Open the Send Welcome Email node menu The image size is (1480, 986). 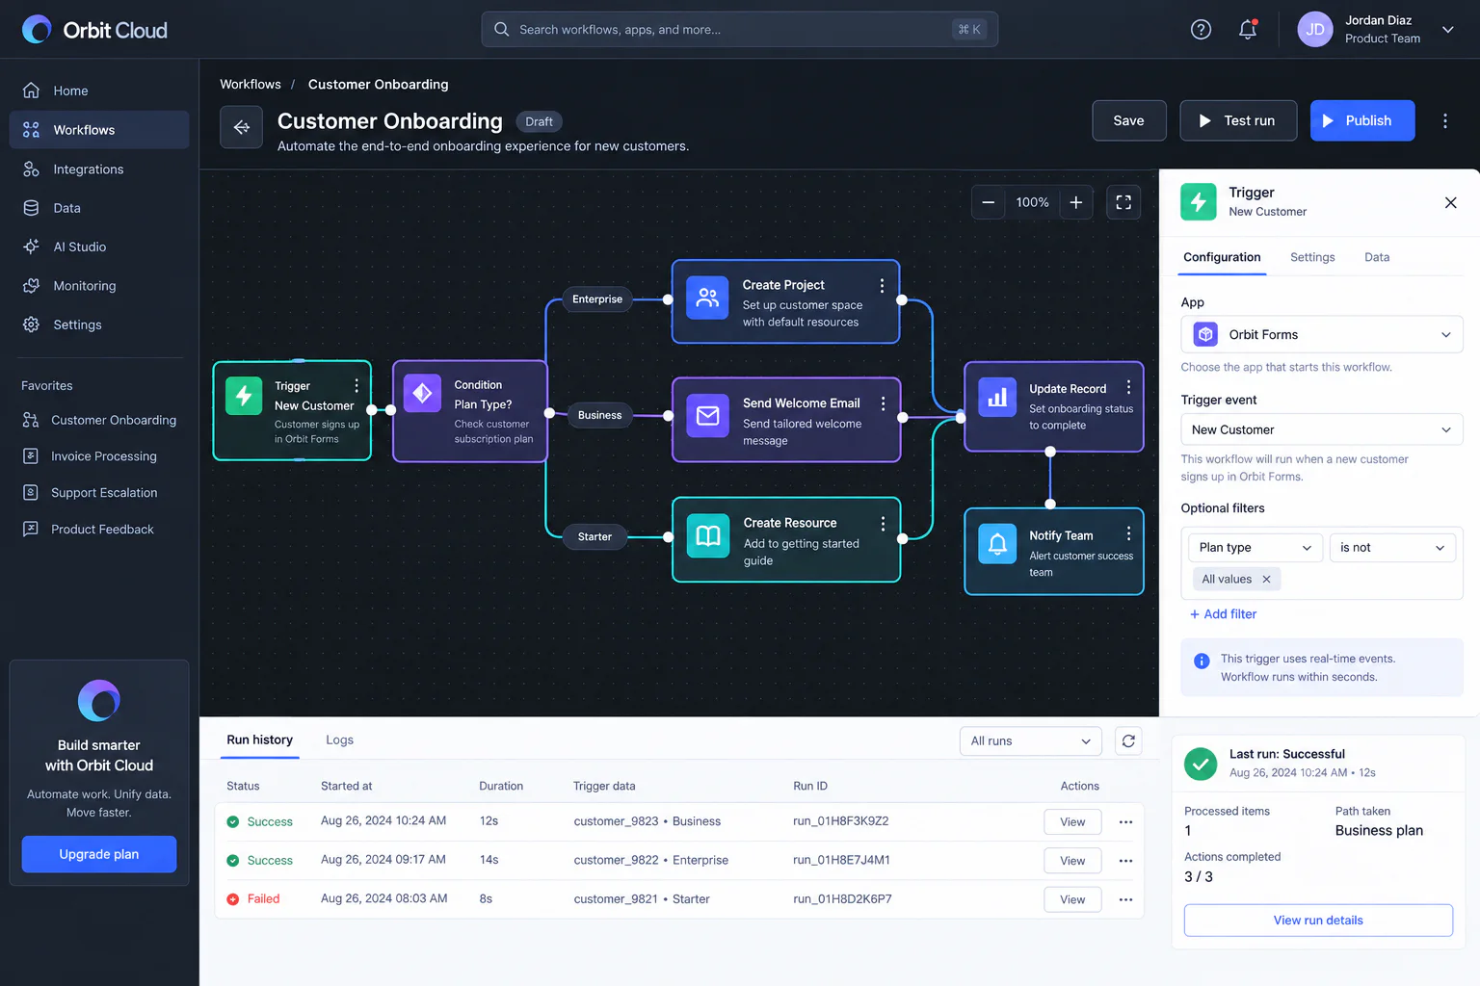coord(883,403)
